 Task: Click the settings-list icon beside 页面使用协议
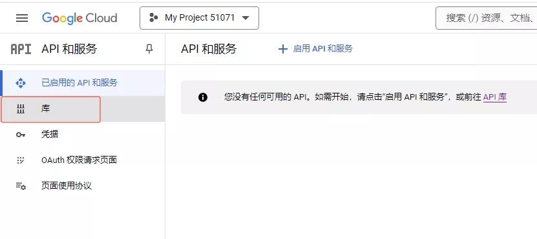(x=21, y=186)
